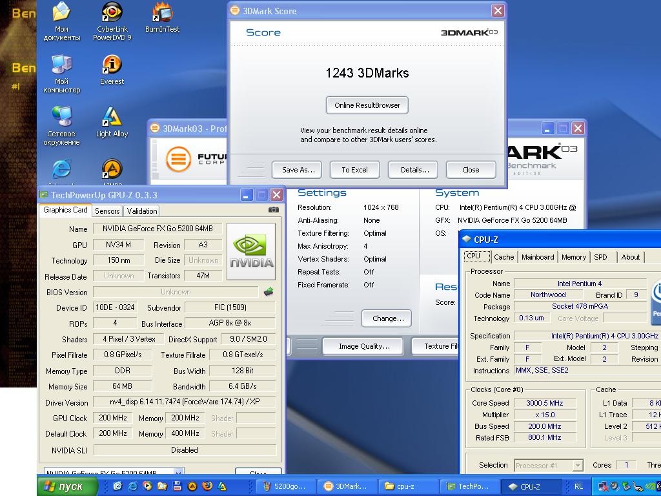Viewport: 661px width, 496px height.
Task: Click the Driver Version field in GPU-Z
Action: click(184, 402)
